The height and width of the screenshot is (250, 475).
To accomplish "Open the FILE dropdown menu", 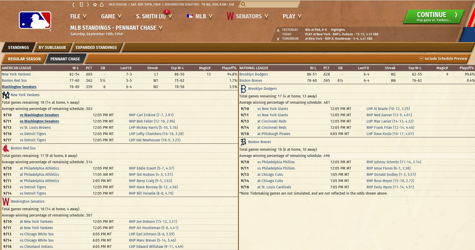I will pyautogui.click(x=78, y=16).
